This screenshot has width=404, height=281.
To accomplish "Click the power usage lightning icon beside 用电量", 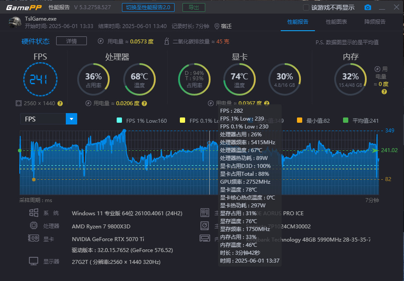I will point(101,41).
